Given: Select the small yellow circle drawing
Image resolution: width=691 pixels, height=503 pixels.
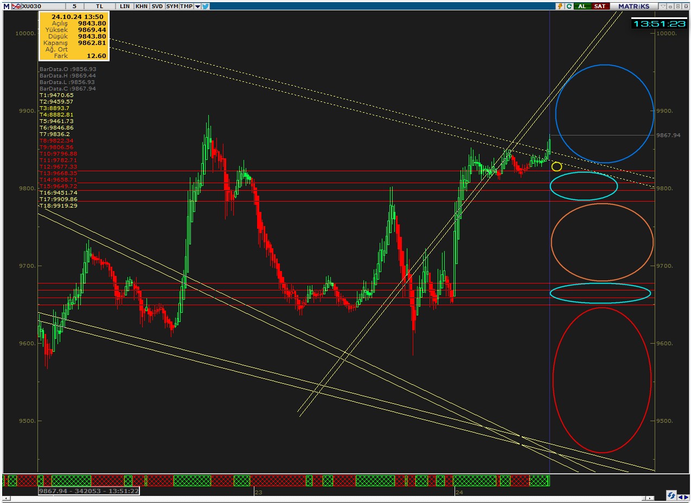Looking at the screenshot, I should click(x=556, y=166).
